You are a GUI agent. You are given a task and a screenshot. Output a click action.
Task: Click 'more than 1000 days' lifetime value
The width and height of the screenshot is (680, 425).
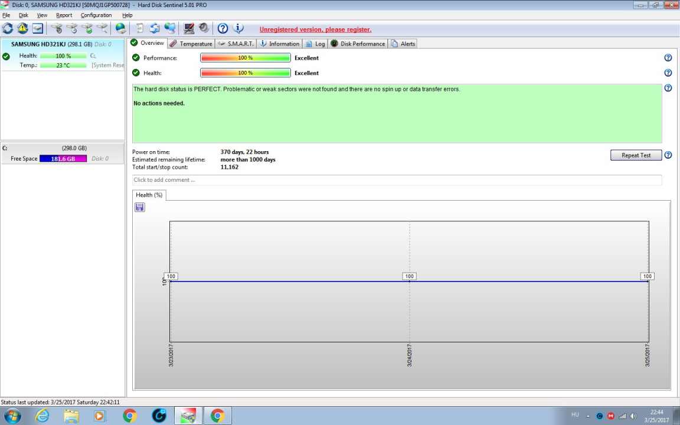click(248, 159)
